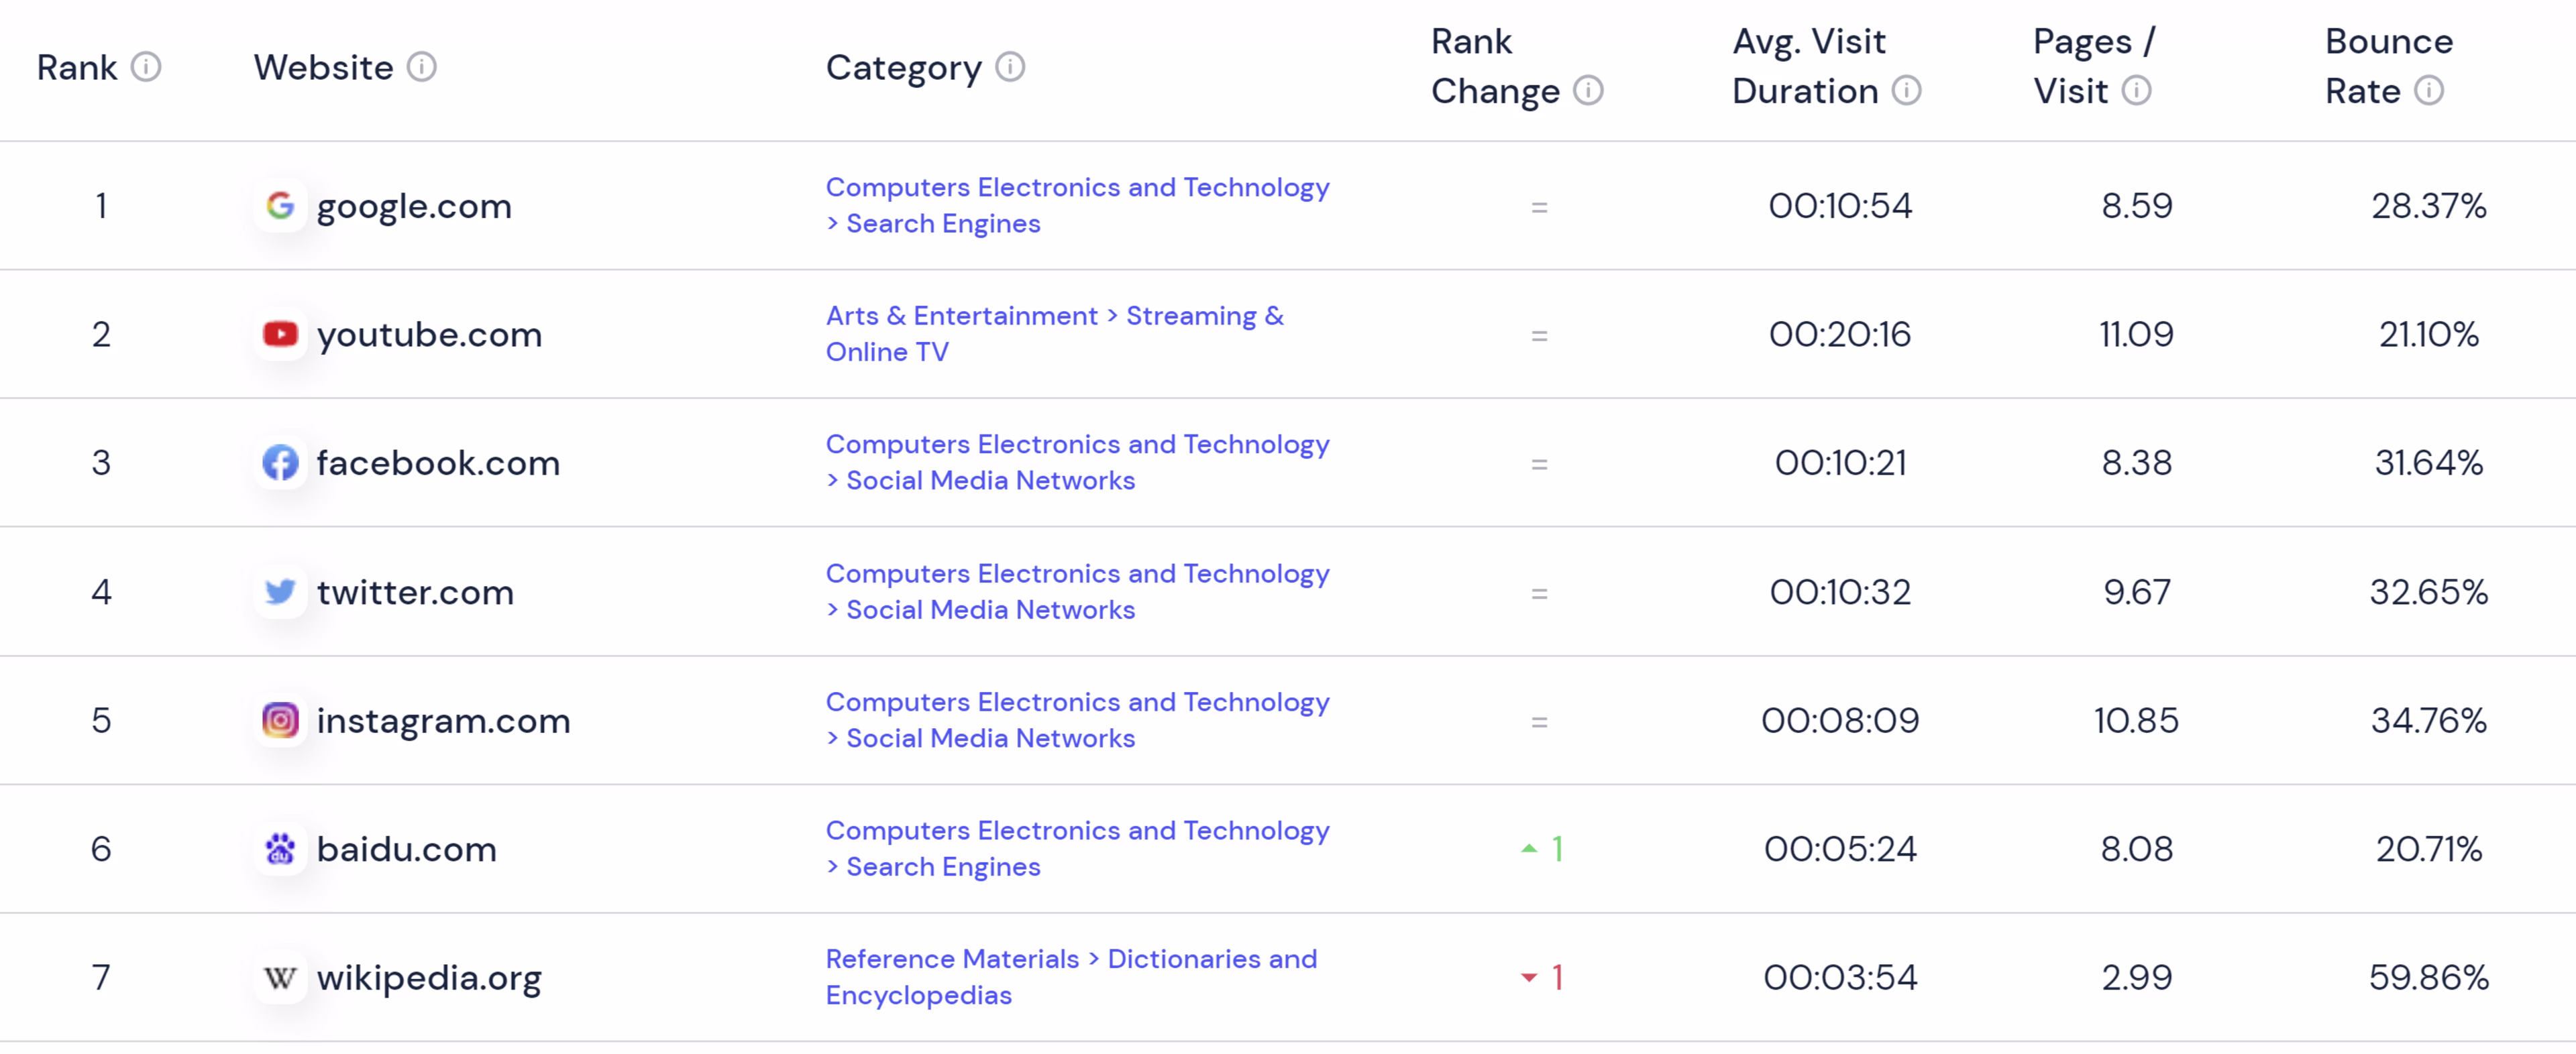Click the YouTube favicon

click(x=281, y=334)
